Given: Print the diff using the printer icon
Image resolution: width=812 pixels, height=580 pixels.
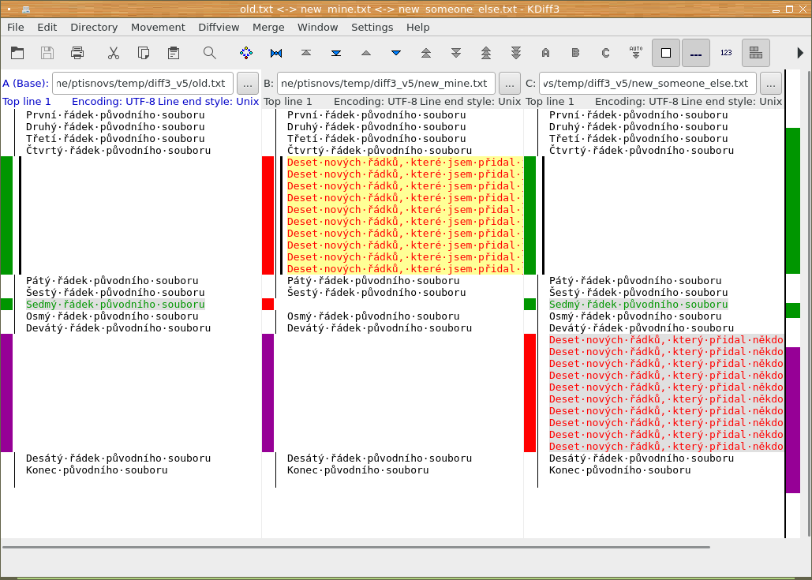Looking at the screenshot, I should [77, 53].
